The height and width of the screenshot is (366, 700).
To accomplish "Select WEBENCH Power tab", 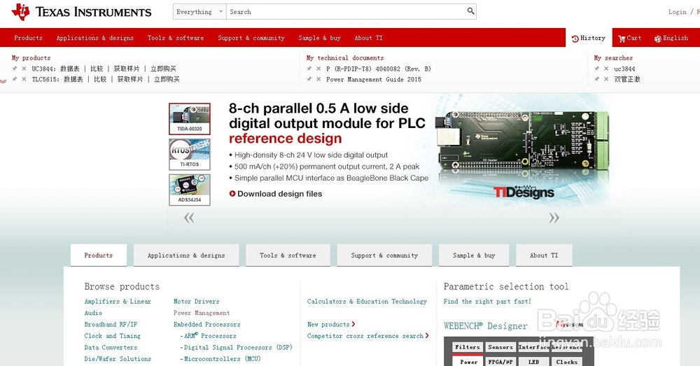I will coord(469,362).
